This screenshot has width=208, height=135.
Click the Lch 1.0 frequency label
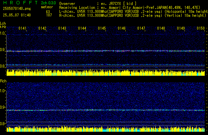2,33
